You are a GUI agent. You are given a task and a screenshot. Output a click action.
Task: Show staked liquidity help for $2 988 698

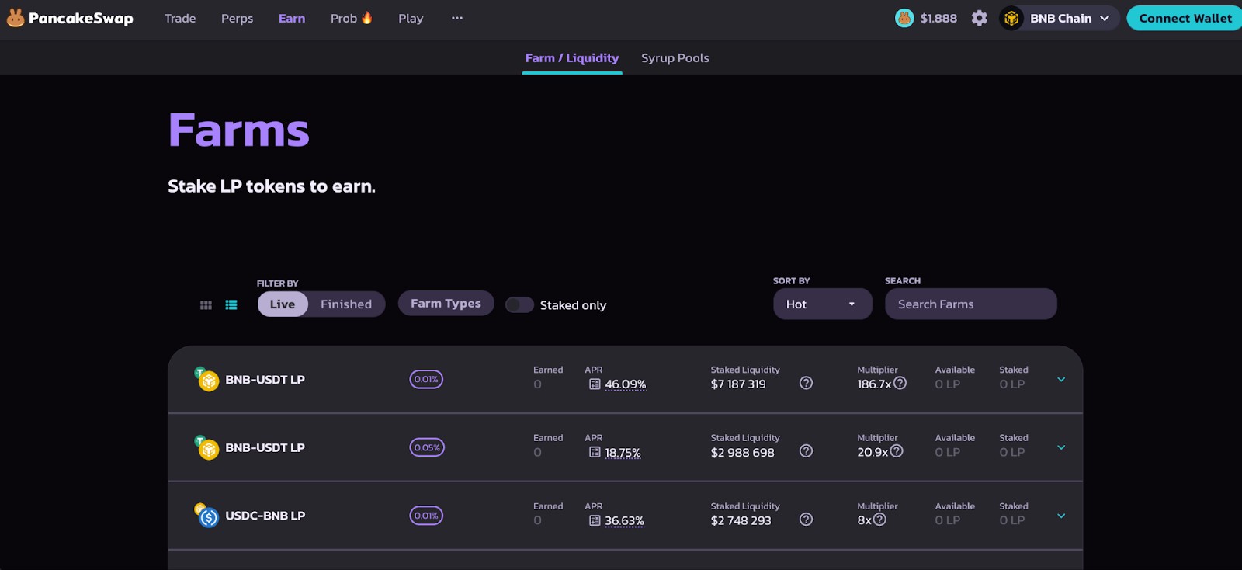806,451
